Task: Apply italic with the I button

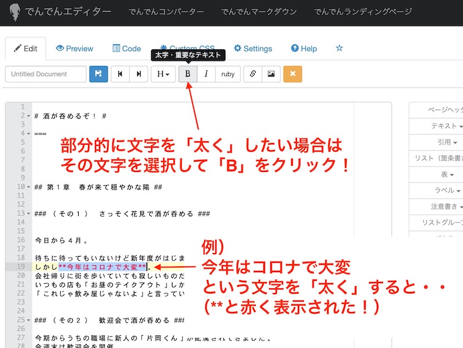Action: tap(206, 74)
